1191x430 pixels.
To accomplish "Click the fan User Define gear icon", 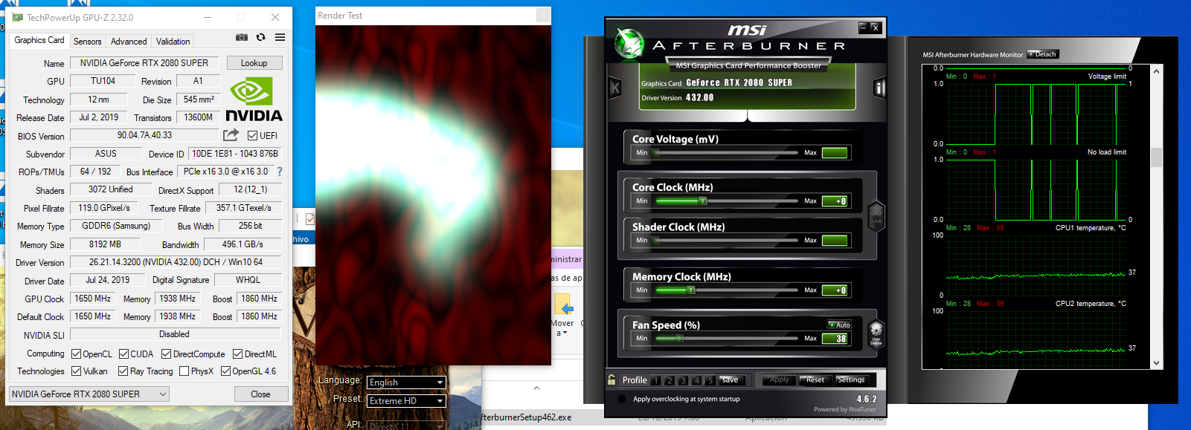I will point(876,333).
